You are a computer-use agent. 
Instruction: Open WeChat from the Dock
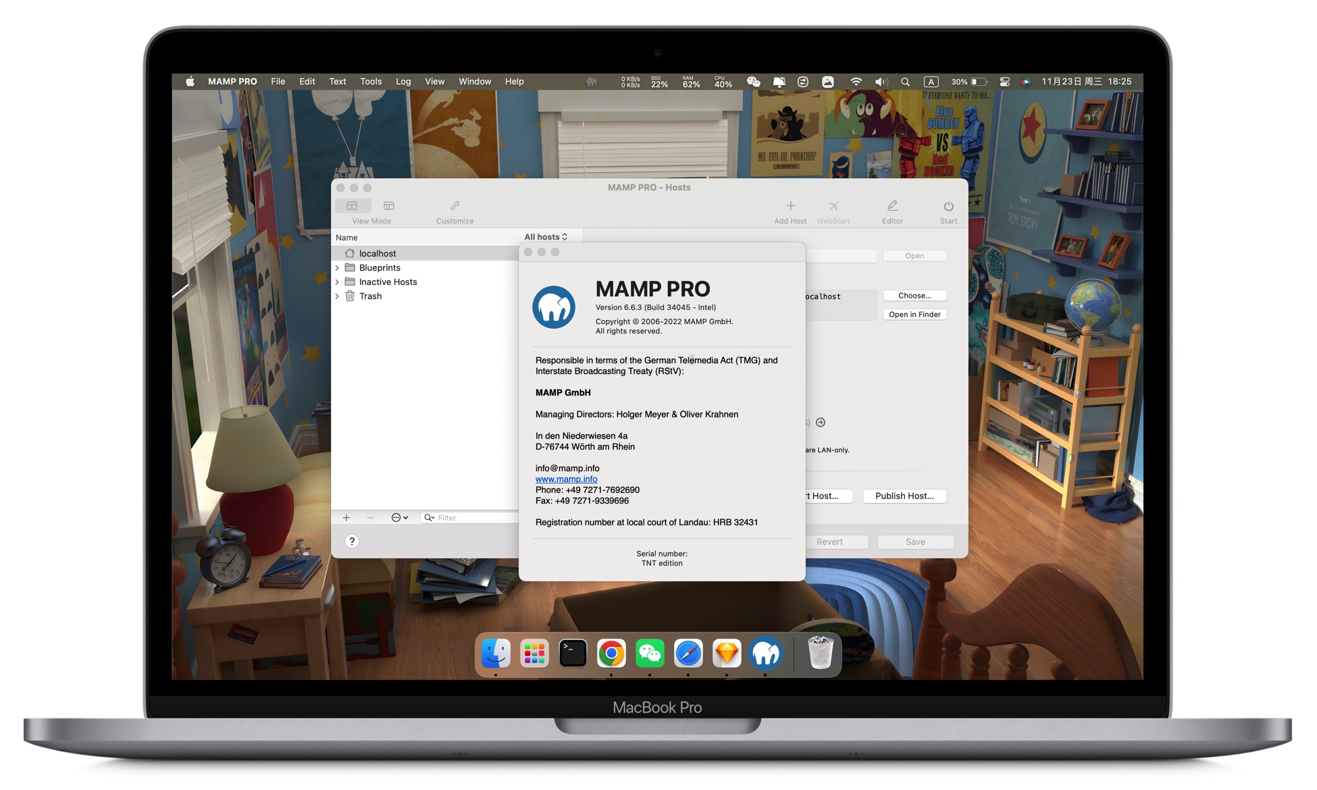coord(650,653)
